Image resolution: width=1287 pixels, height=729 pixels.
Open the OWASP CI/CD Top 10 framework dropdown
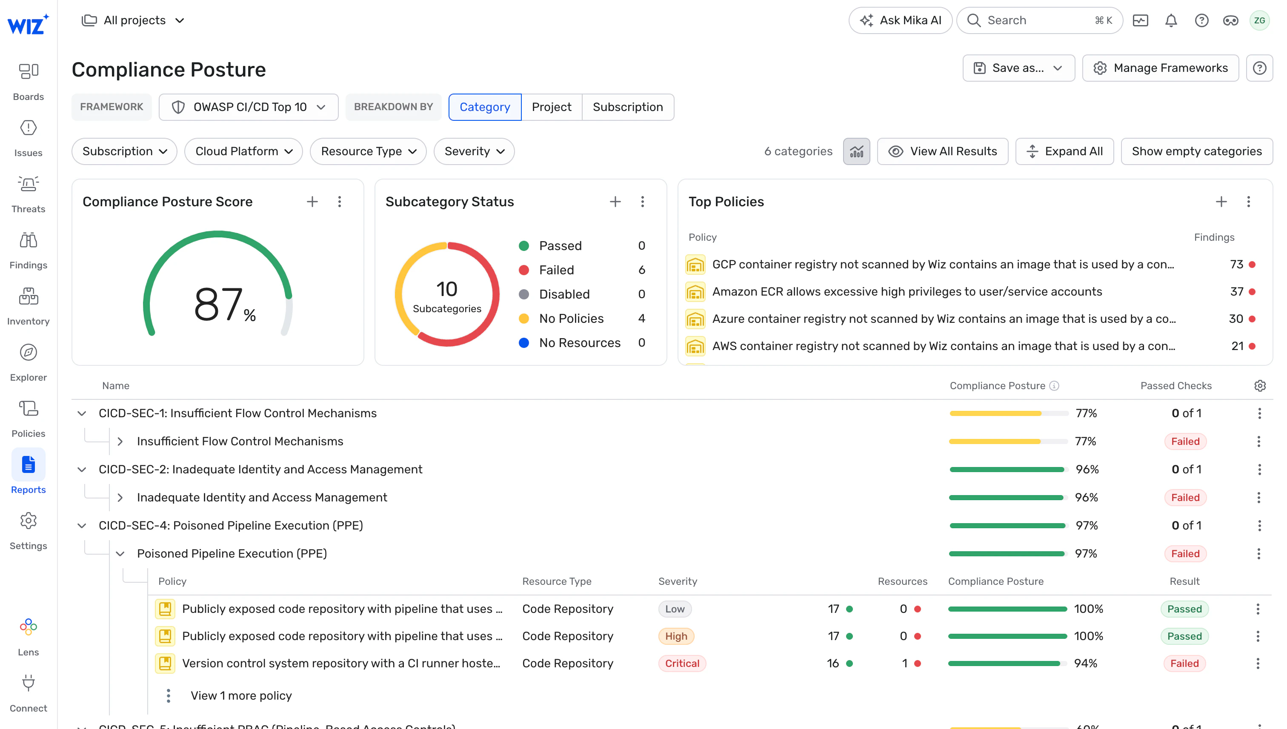[249, 107]
